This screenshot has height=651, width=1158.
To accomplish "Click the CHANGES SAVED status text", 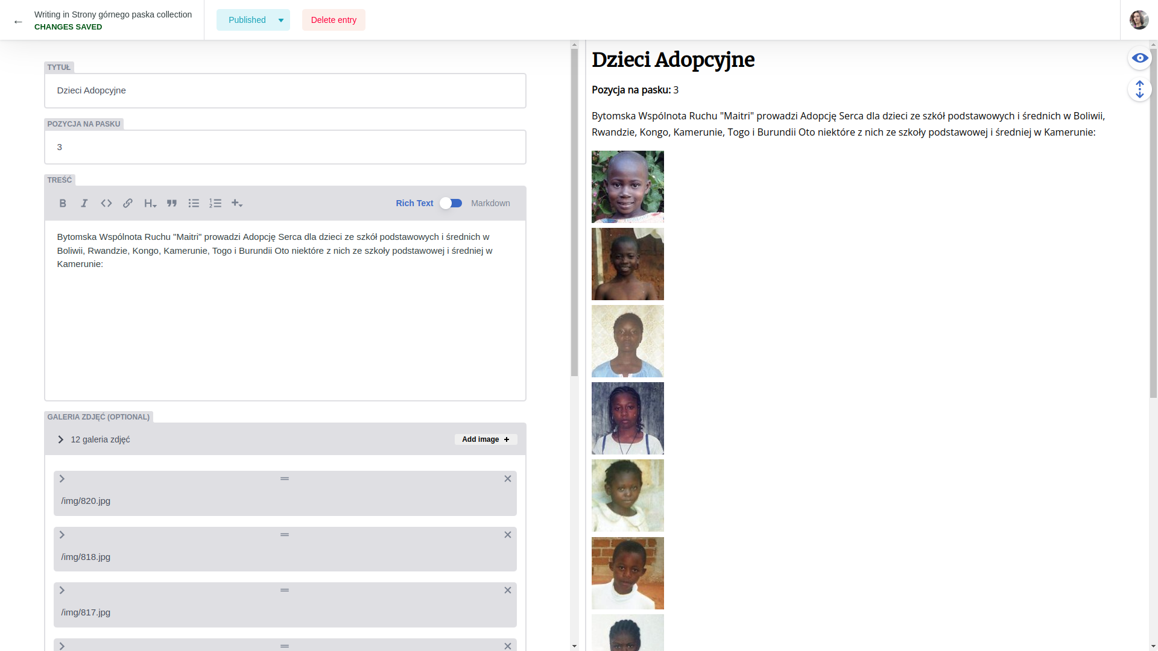I will [68, 27].
